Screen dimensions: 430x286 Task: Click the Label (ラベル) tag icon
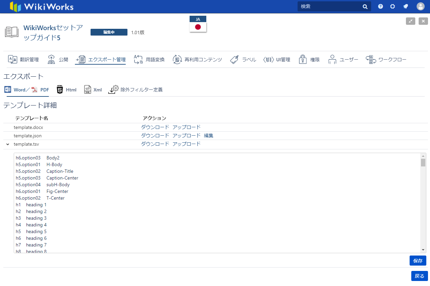[234, 60]
